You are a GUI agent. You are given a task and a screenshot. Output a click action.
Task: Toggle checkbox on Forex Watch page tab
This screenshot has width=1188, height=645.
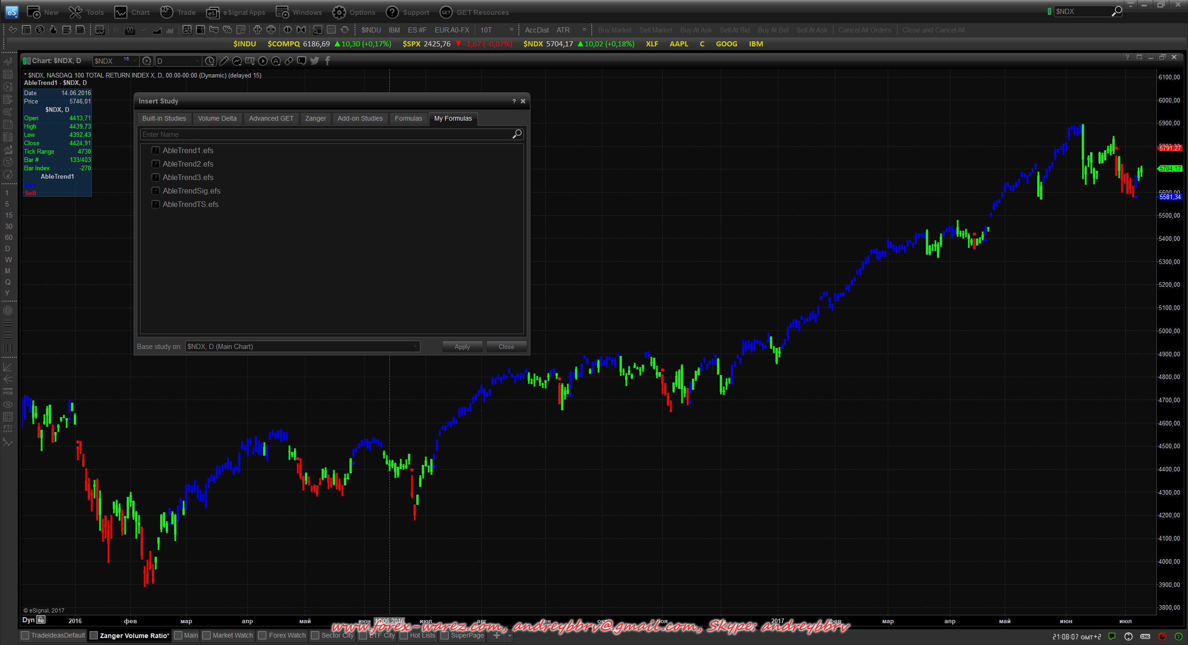[263, 635]
